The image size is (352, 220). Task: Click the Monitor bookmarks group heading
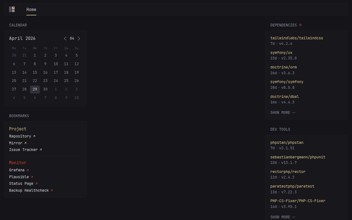[x=18, y=163]
